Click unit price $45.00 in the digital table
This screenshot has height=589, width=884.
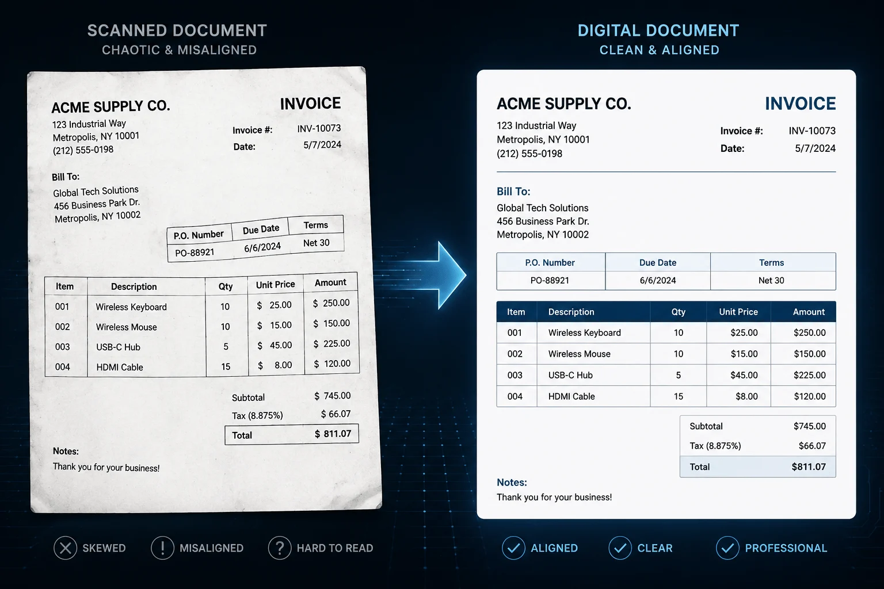(x=744, y=375)
